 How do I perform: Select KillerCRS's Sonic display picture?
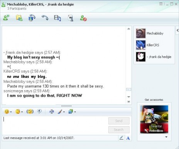point(141,45)
